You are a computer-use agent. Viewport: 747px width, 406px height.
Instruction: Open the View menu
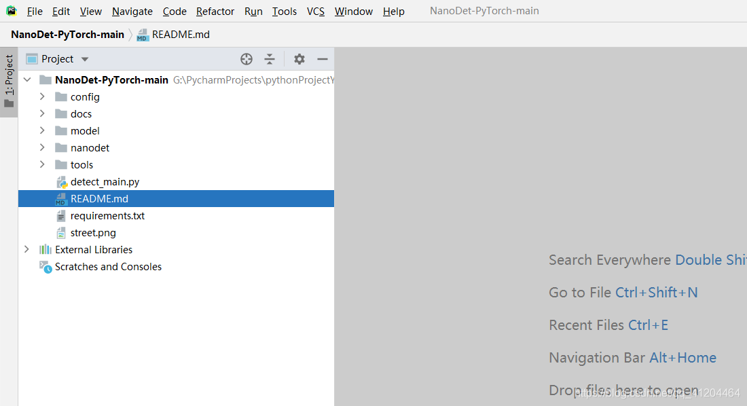click(90, 12)
